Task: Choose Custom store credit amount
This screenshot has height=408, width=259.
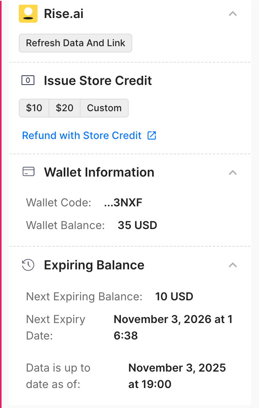Action: click(x=104, y=108)
